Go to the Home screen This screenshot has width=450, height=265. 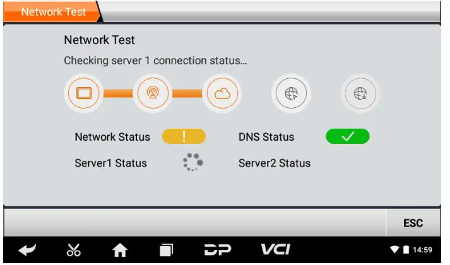(120, 249)
